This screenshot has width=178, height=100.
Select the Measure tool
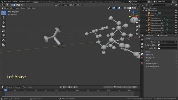(x=4, y=44)
